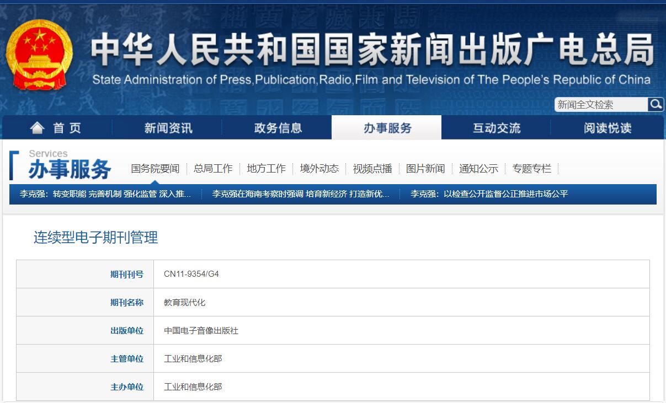Go to 境外动态 section
This screenshot has height=403, width=666.
pos(319,169)
